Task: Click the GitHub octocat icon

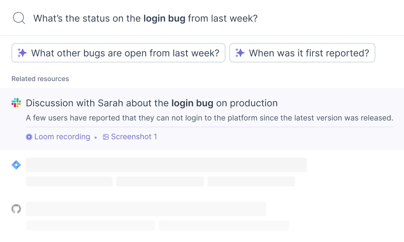Action: point(16,209)
